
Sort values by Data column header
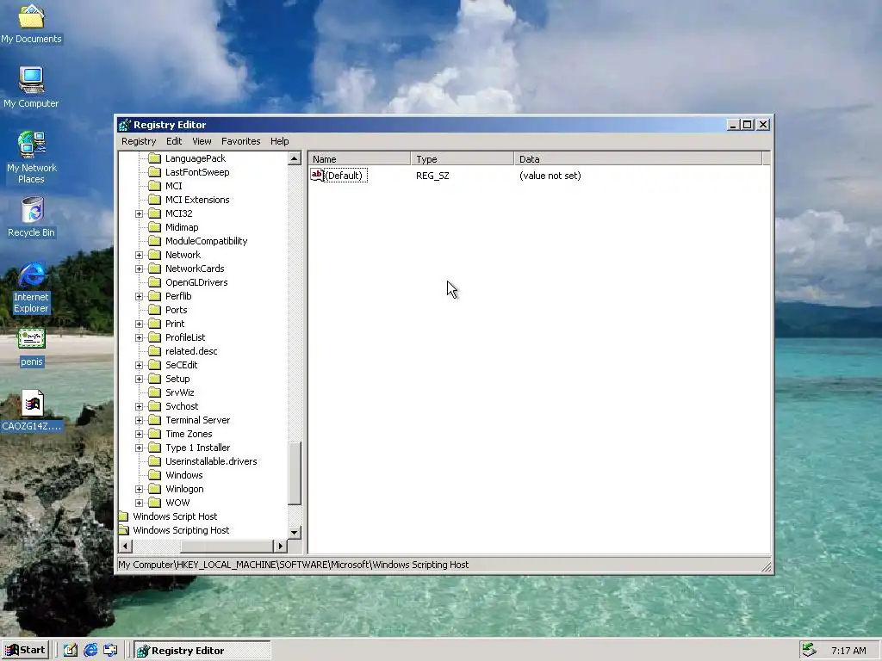click(638, 159)
